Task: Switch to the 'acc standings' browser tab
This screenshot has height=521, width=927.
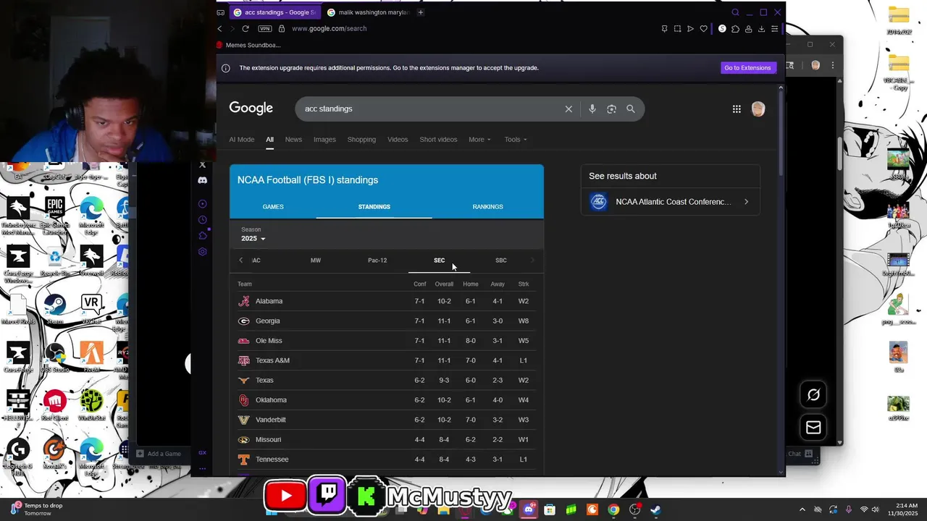Action: click(x=274, y=12)
